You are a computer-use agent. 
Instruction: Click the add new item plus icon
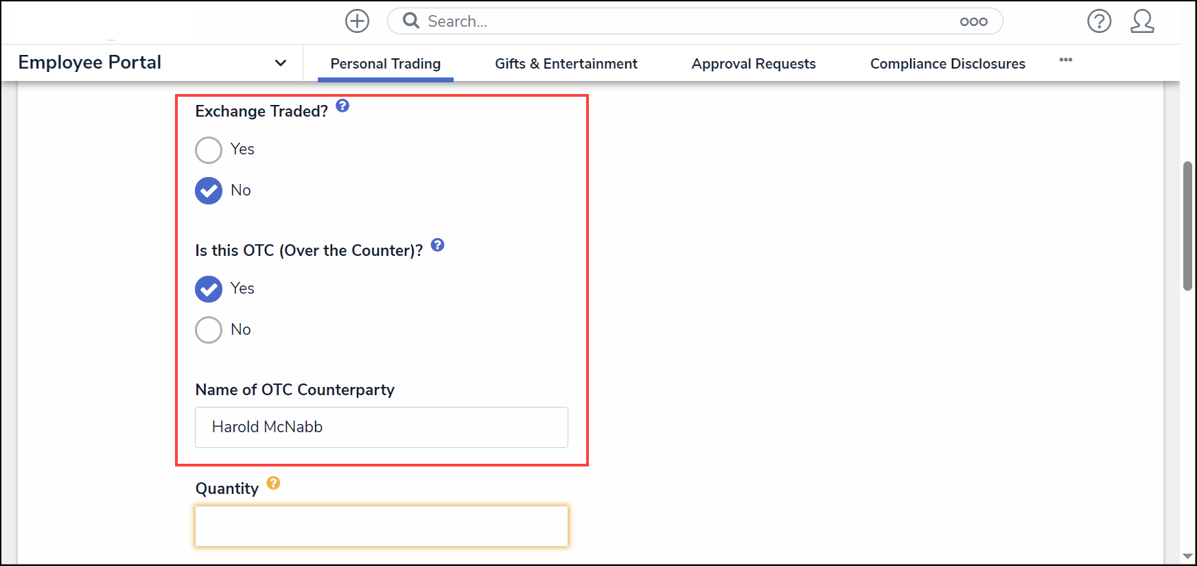tap(357, 21)
